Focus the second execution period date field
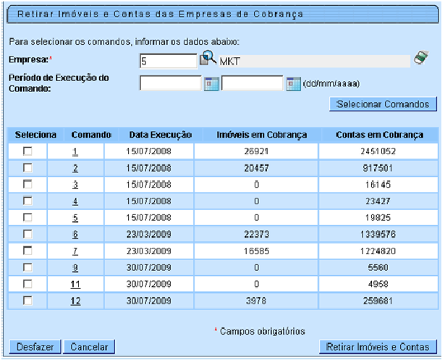 pyautogui.click(x=253, y=83)
